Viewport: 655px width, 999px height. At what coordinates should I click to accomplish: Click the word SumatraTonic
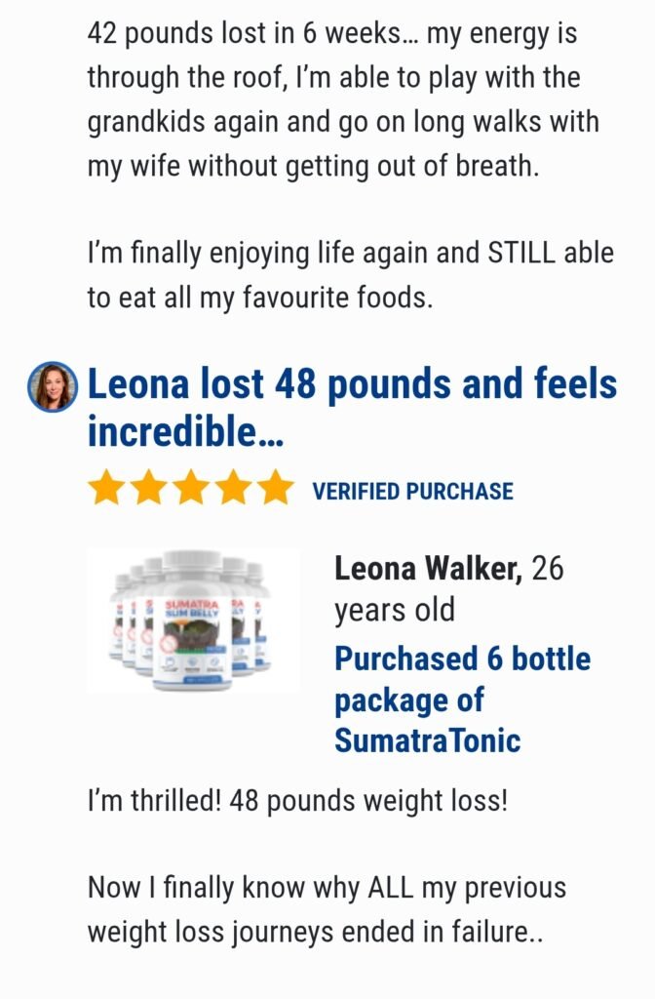(x=428, y=741)
